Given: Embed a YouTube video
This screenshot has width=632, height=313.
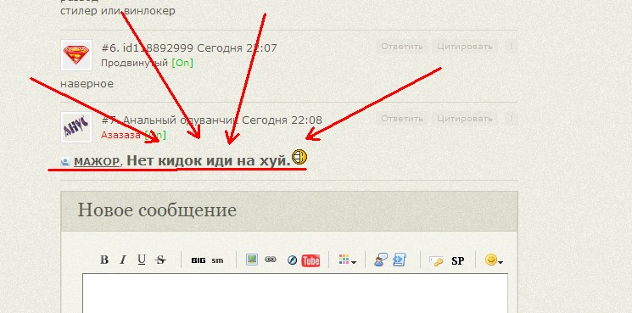Looking at the screenshot, I should pyautogui.click(x=310, y=260).
